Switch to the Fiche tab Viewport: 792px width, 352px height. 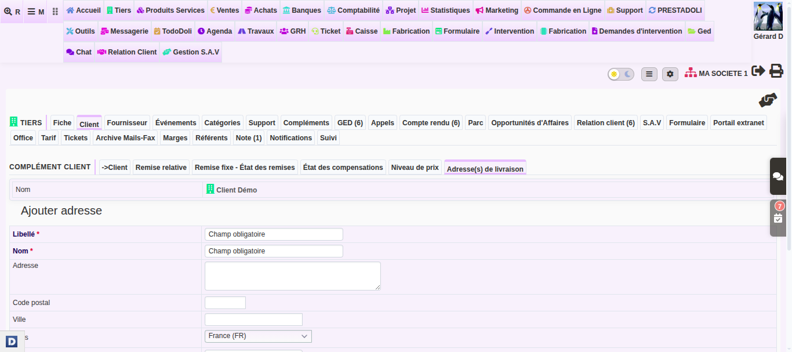point(62,122)
